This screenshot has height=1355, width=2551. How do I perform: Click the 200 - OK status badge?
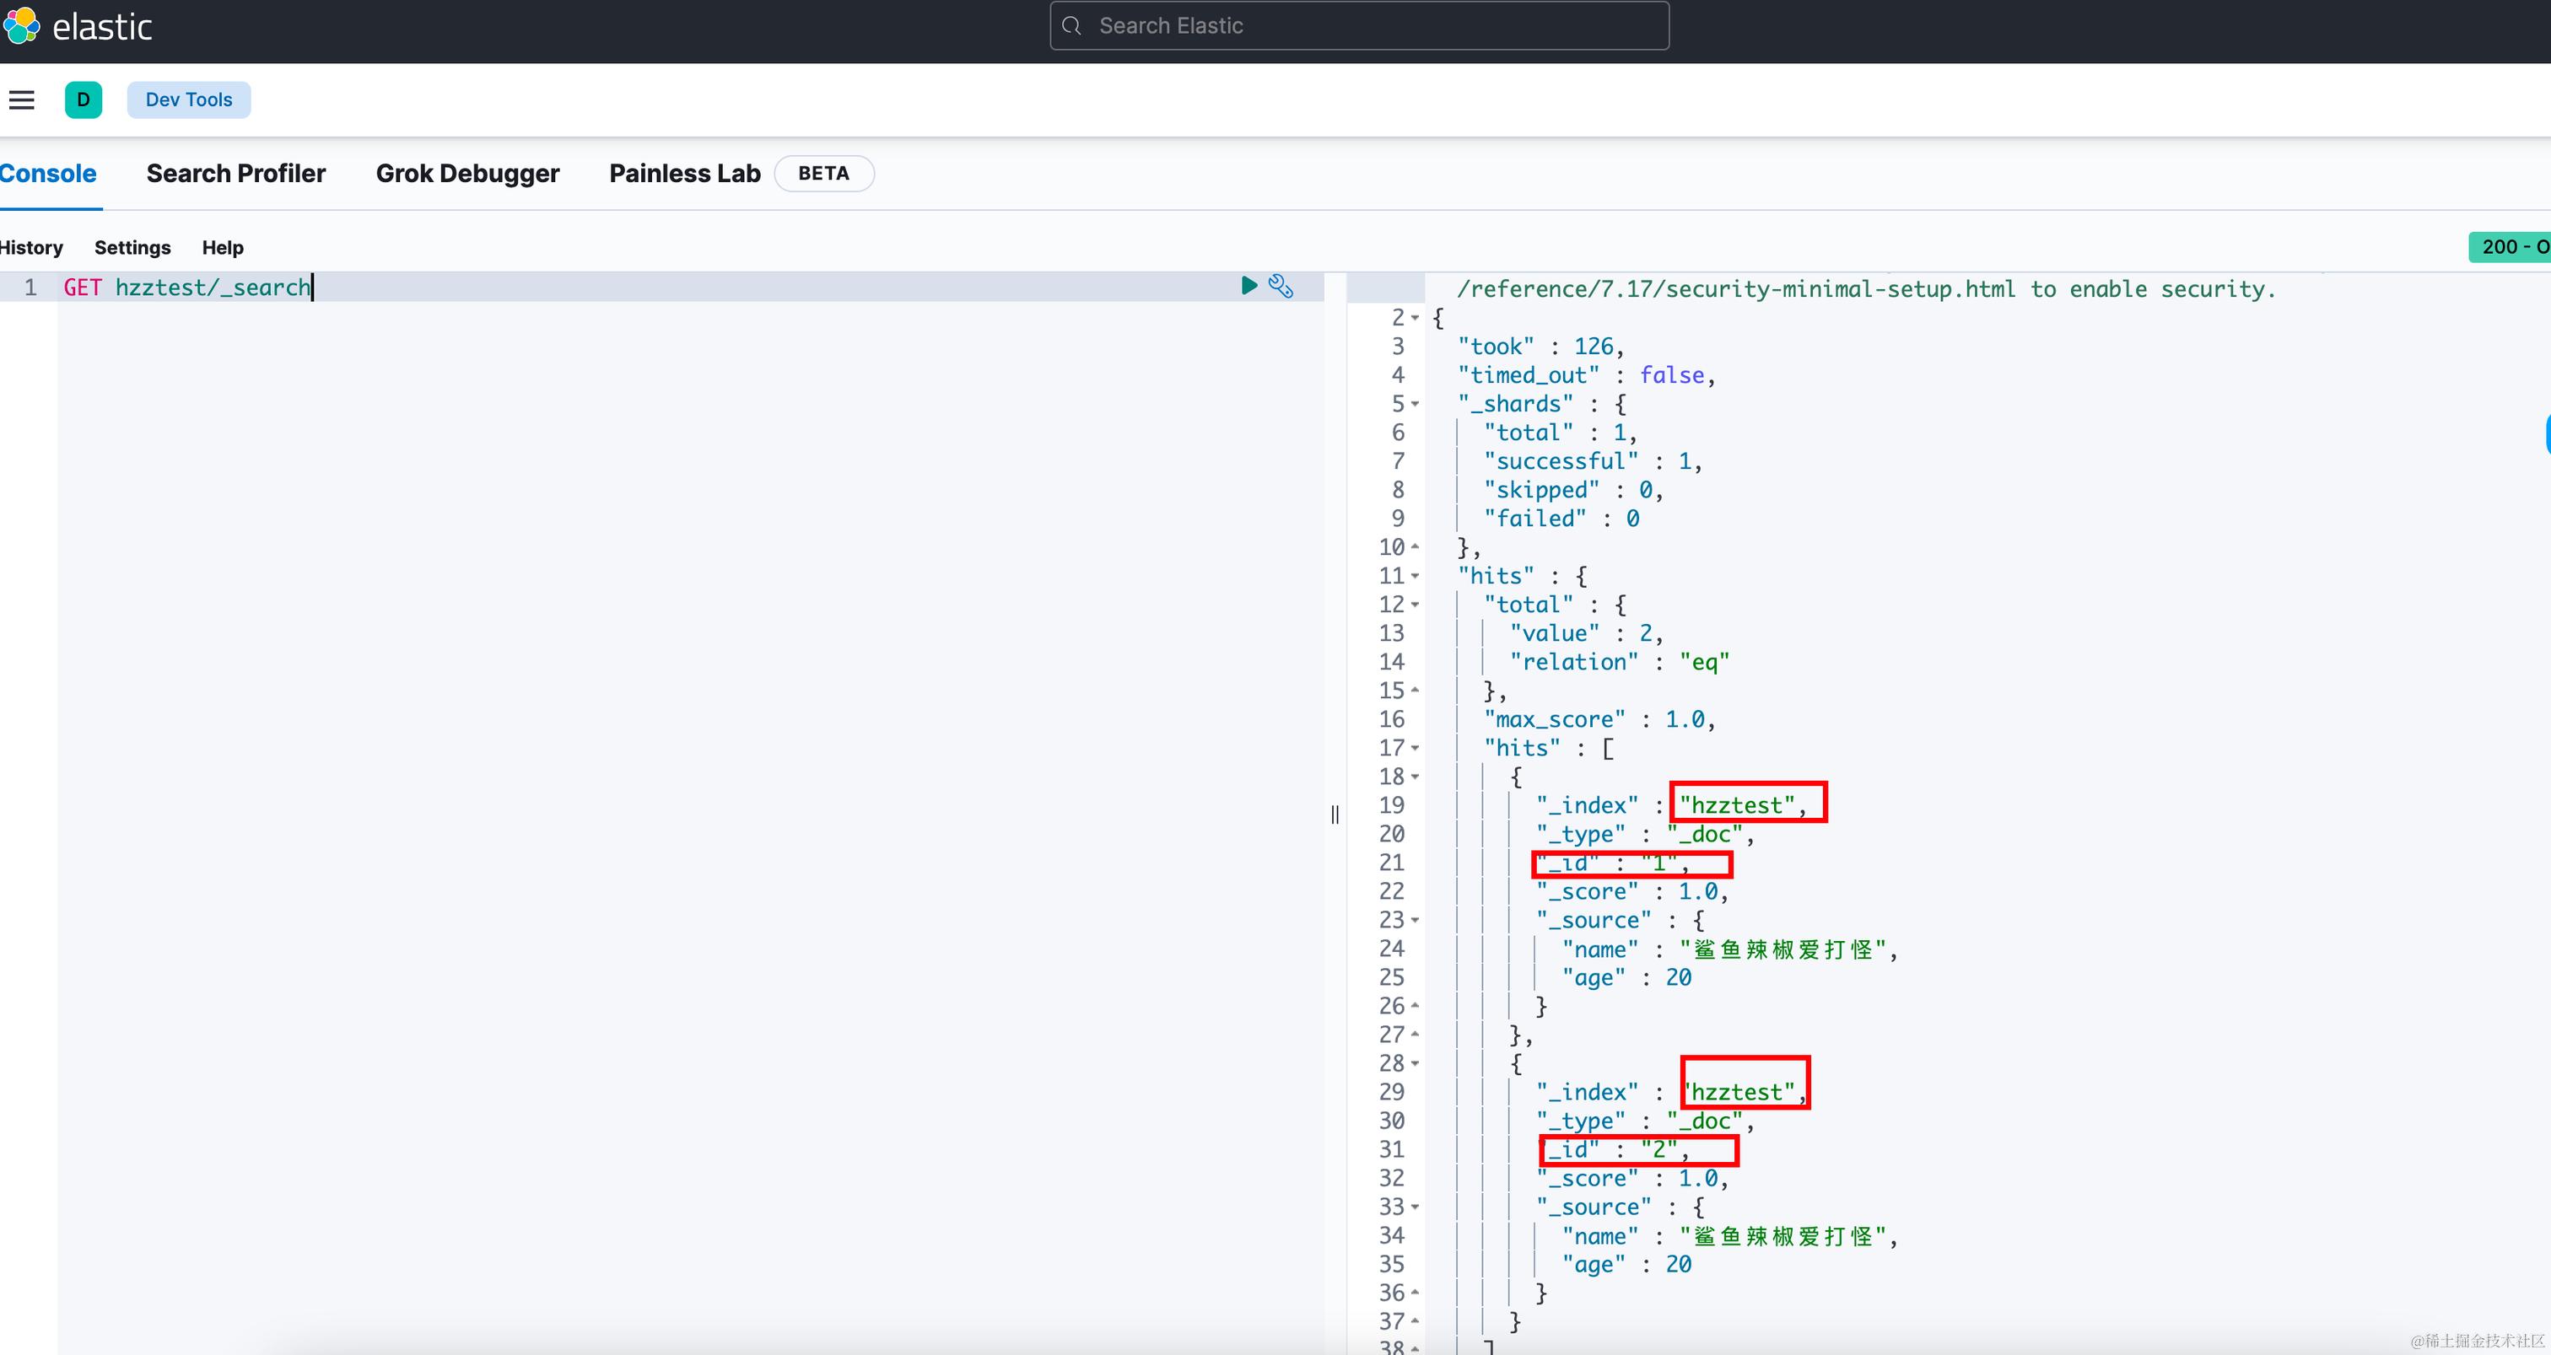point(2512,246)
